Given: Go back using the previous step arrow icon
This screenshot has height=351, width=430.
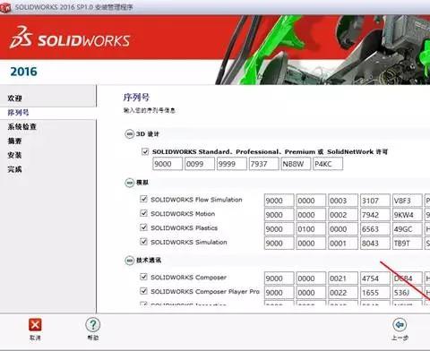Looking at the screenshot, I should [400, 325].
